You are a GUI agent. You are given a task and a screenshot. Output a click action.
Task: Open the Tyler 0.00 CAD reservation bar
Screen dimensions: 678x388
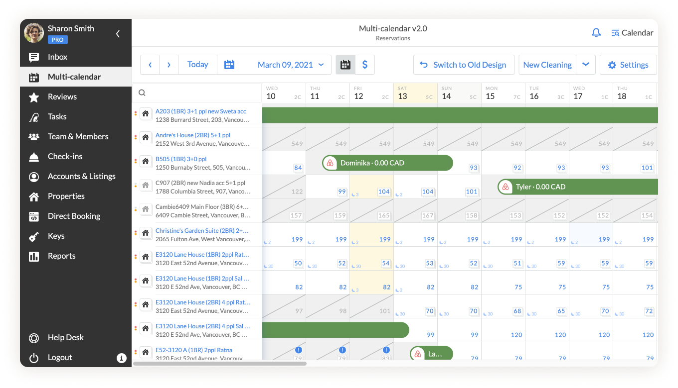click(x=578, y=187)
